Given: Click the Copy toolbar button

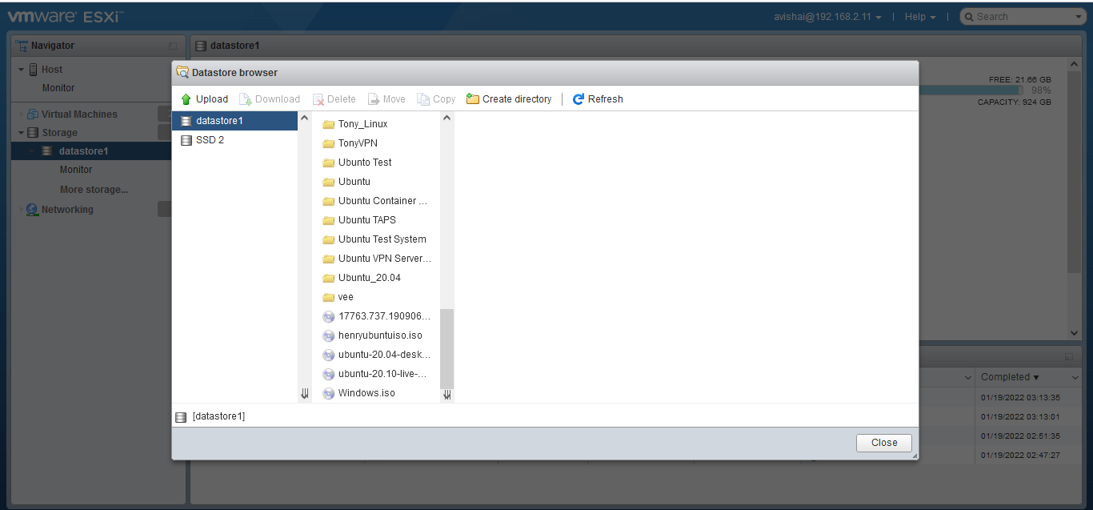Looking at the screenshot, I should pos(436,99).
